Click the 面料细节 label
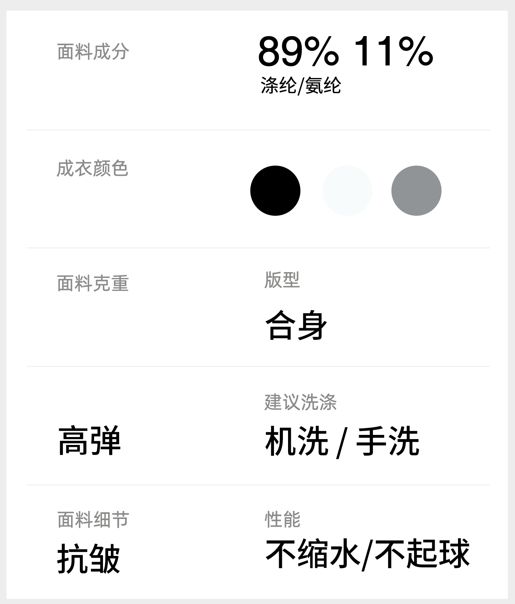The width and height of the screenshot is (515, 604). (x=93, y=519)
